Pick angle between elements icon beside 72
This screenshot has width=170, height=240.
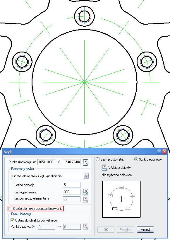pyautogui.click(x=85, y=200)
